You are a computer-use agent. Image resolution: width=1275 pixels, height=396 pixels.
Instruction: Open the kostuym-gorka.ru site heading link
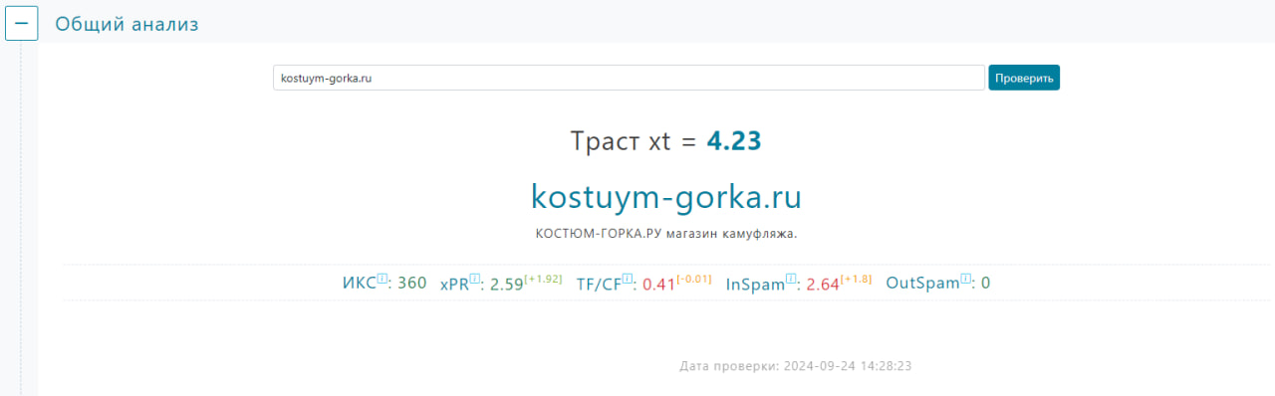[x=666, y=197]
